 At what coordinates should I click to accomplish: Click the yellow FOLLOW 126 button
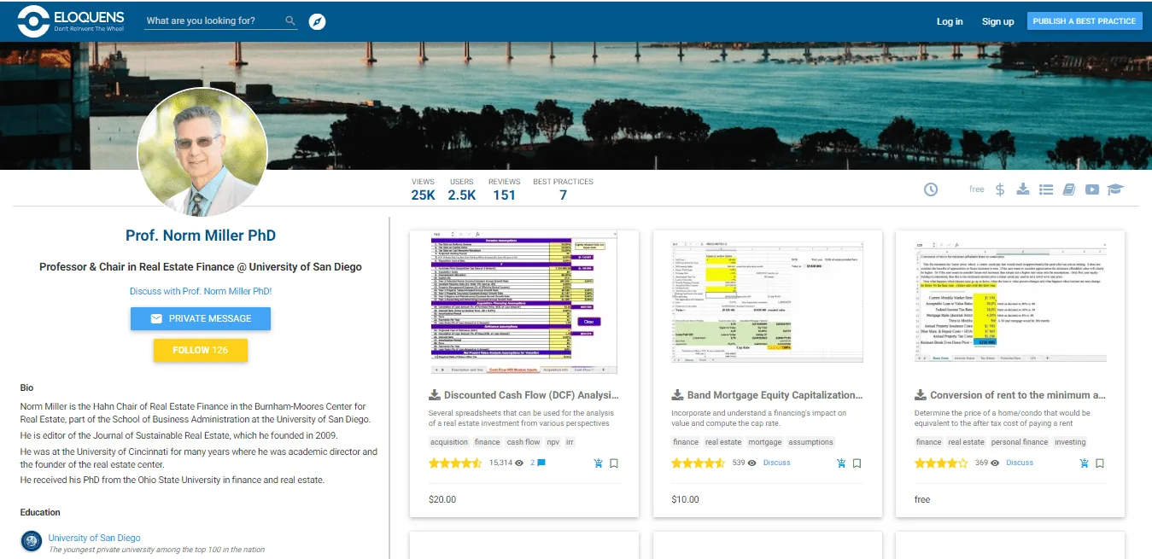[x=201, y=350]
